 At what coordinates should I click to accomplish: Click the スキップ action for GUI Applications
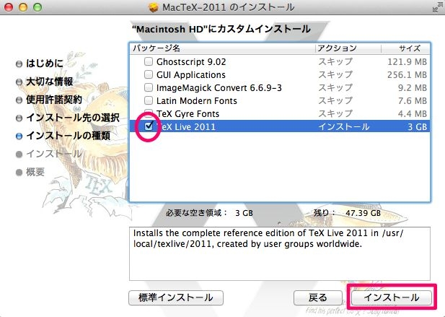[335, 74]
